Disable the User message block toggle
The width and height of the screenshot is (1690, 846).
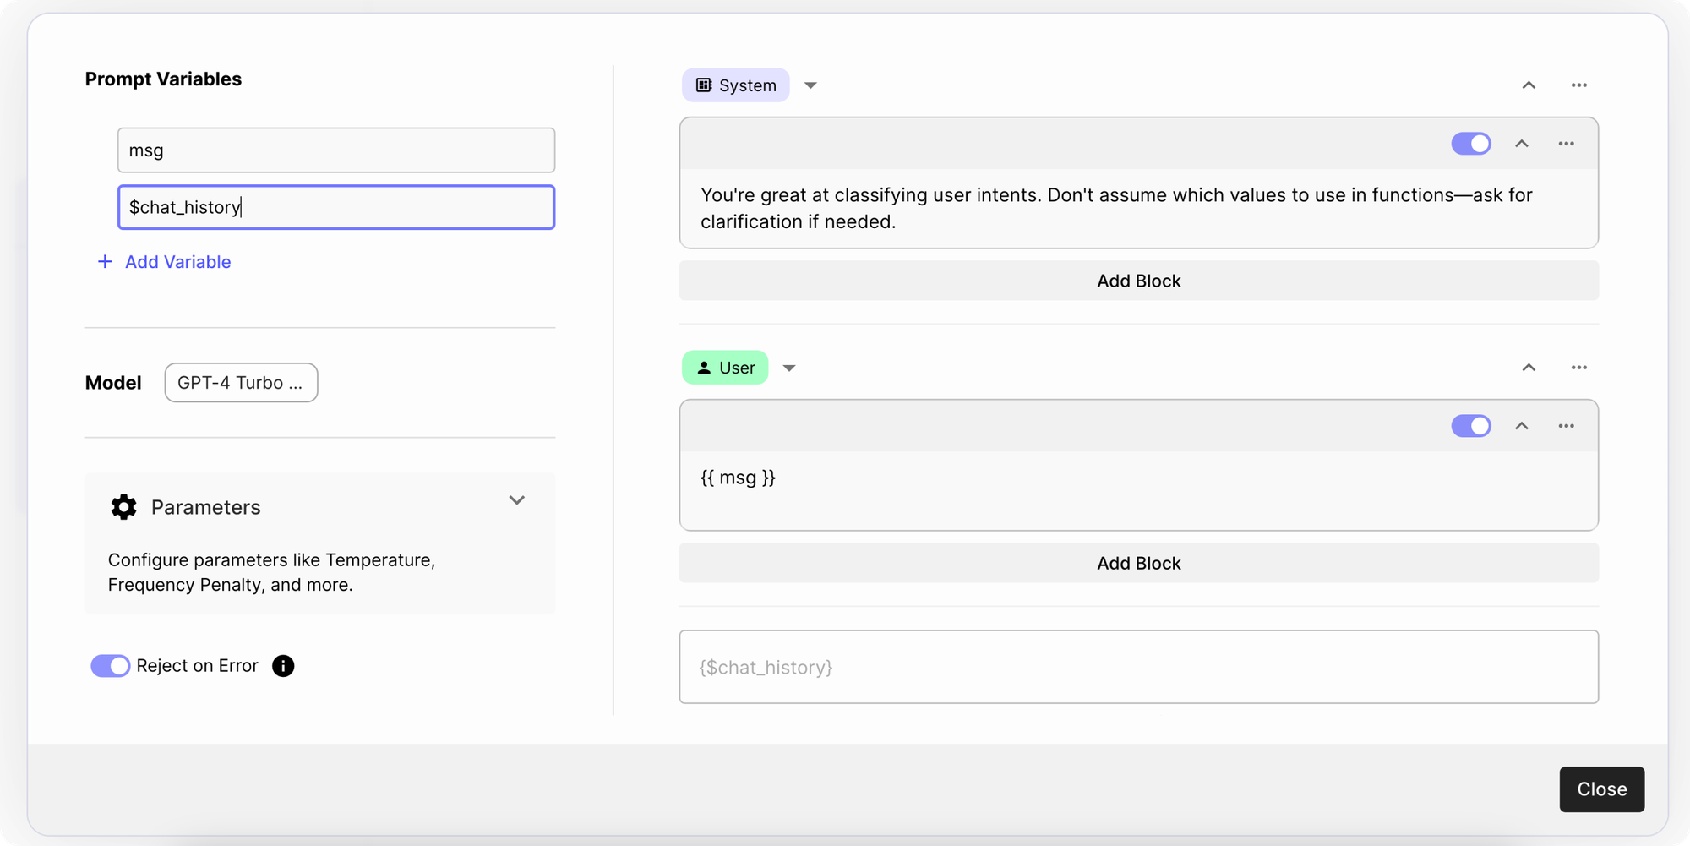[x=1471, y=426]
